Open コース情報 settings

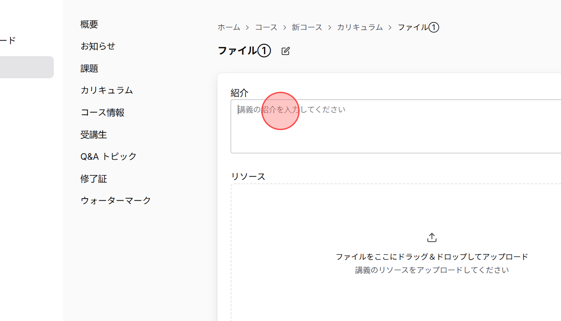point(102,112)
